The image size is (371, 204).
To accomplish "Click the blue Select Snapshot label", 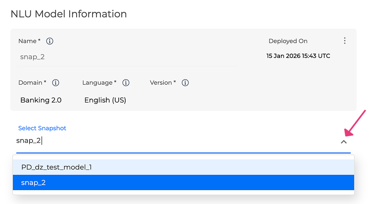I will tap(42, 128).
